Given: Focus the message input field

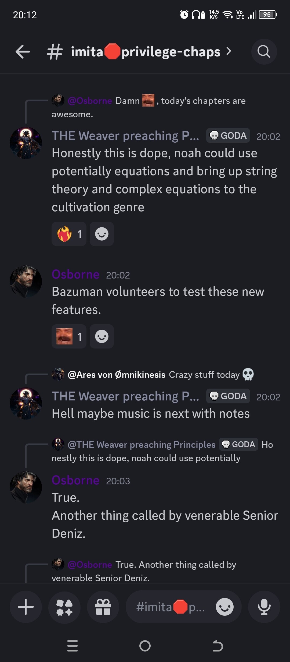Looking at the screenshot, I should pos(171,607).
